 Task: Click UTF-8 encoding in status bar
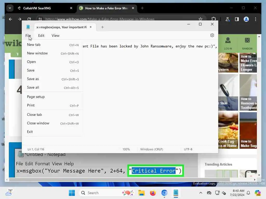[x=188, y=149]
